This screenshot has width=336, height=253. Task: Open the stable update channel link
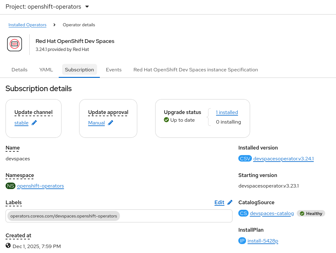[21, 123]
